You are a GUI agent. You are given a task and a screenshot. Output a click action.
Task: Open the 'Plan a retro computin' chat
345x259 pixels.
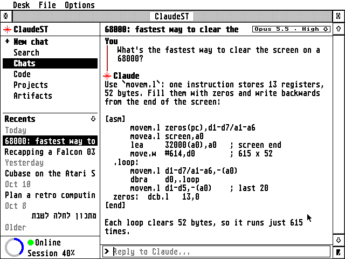[x=50, y=195]
